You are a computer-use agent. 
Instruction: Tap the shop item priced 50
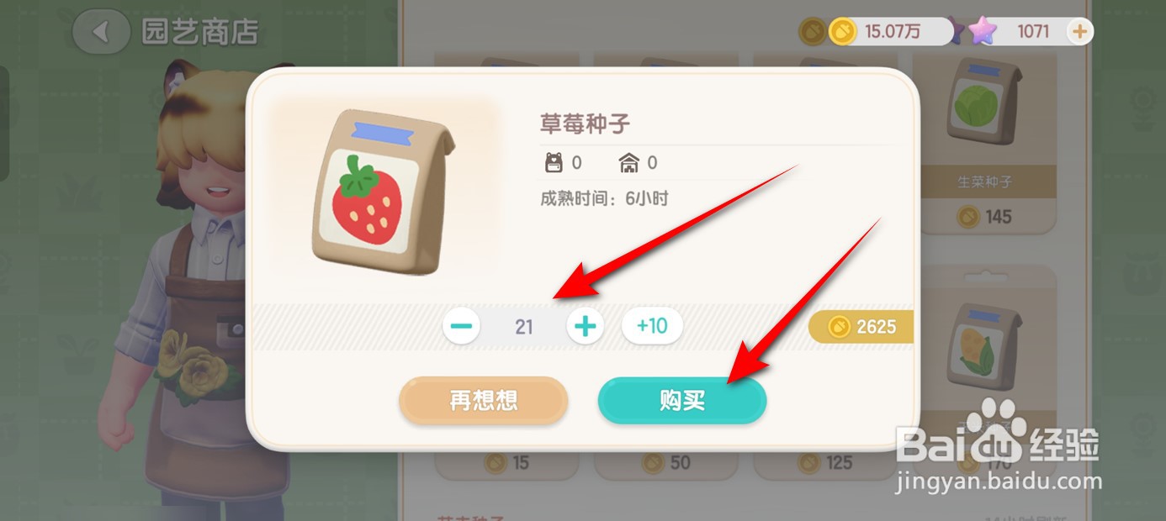[665, 462]
